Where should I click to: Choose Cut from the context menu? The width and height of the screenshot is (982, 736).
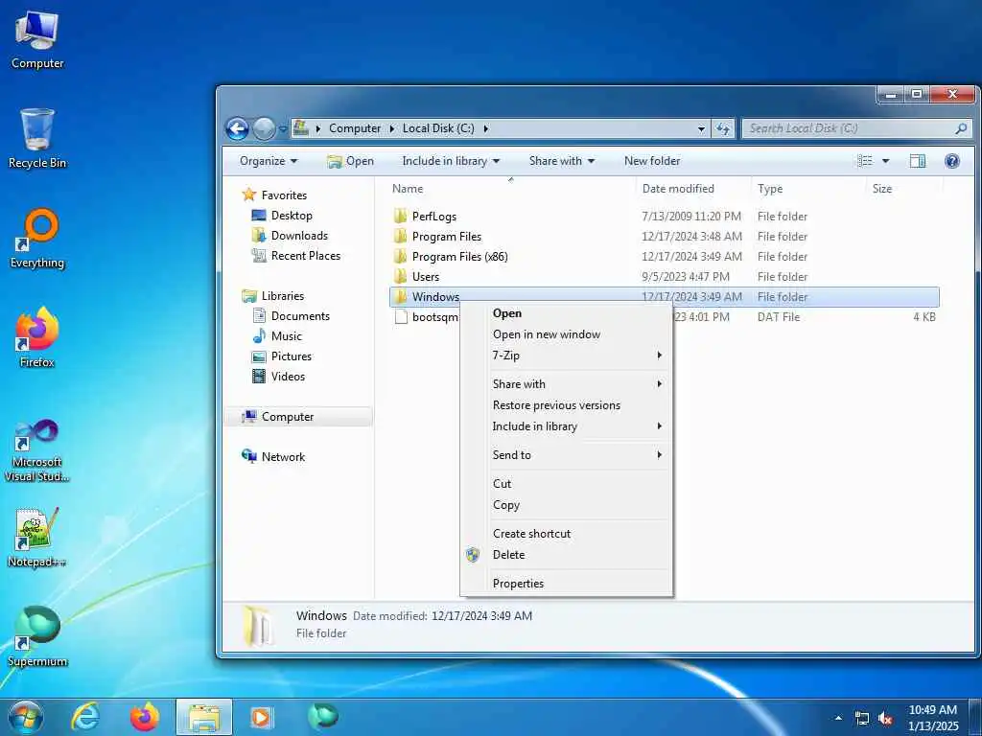[567, 484]
